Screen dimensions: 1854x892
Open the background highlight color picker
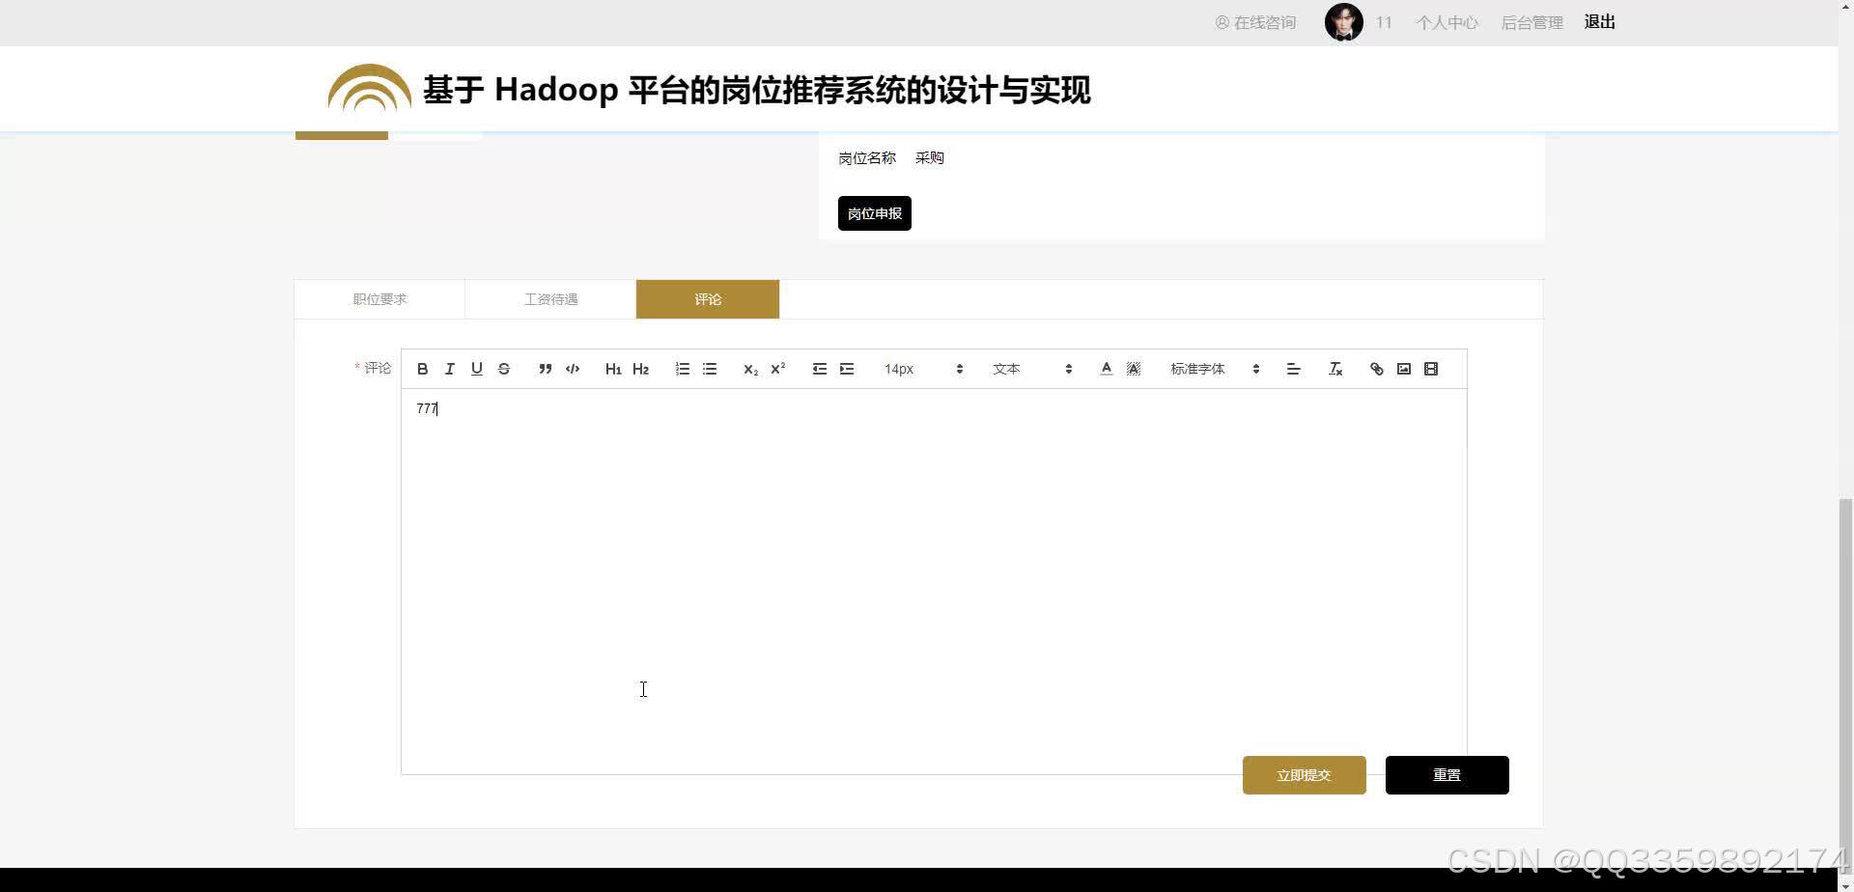click(x=1134, y=369)
